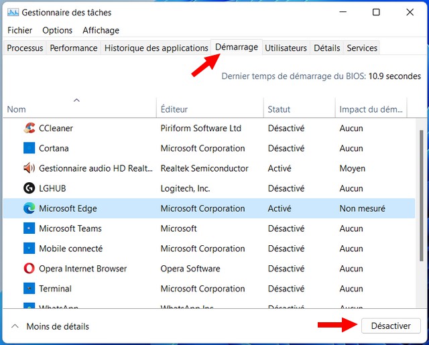Click Désactivé status in CCleaner row
The height and width of the screenshot is (345, 429).
coord(286,128)
